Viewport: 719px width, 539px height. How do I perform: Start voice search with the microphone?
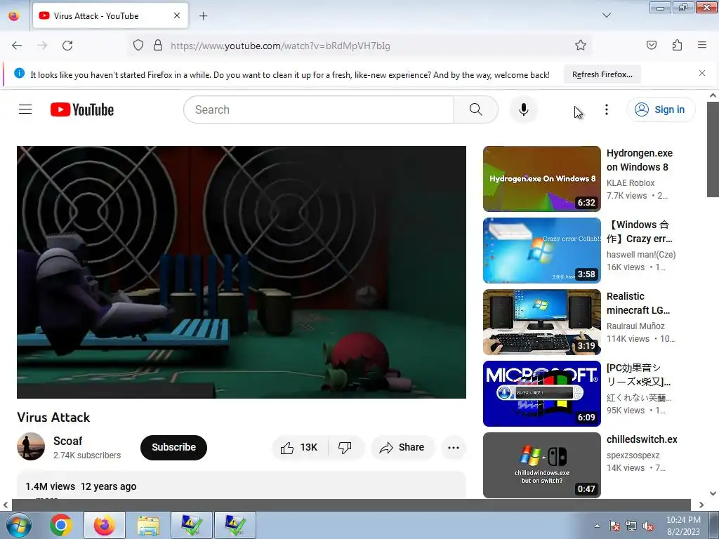tap(524, 109)
